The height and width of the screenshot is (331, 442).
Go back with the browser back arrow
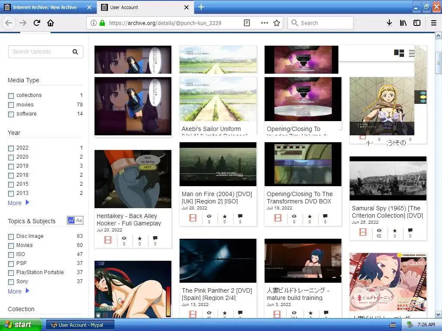9,23
